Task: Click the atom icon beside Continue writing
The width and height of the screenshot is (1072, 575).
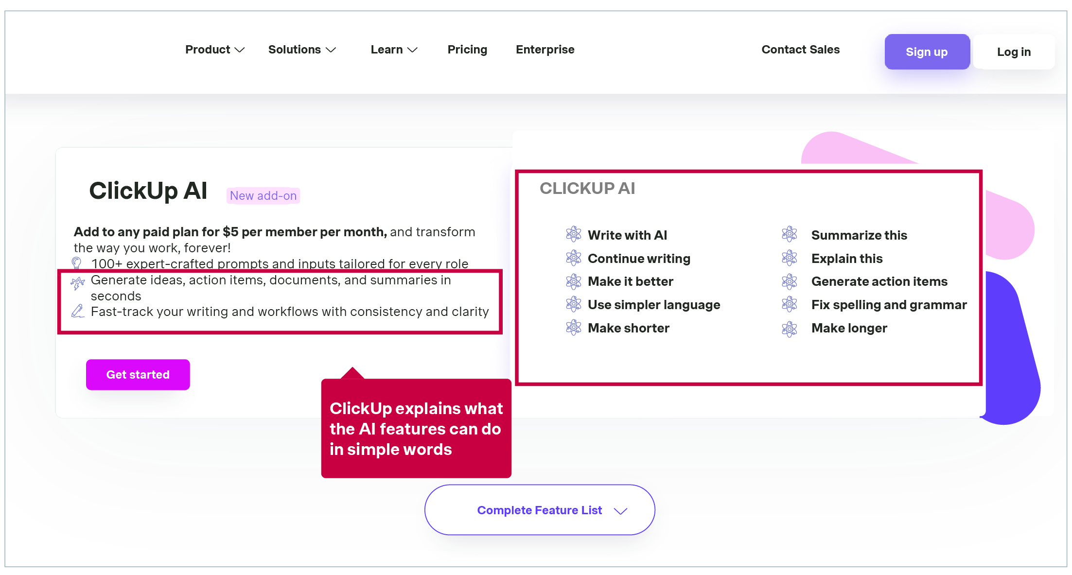Action: point(573,258)
